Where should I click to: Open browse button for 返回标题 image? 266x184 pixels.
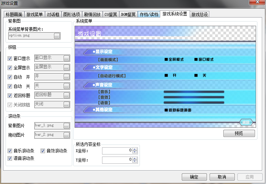(x=66, y=95)
